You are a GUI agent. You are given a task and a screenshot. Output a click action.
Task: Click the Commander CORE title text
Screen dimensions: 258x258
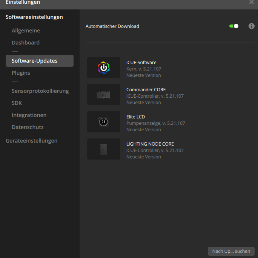[x=146, y=90]
